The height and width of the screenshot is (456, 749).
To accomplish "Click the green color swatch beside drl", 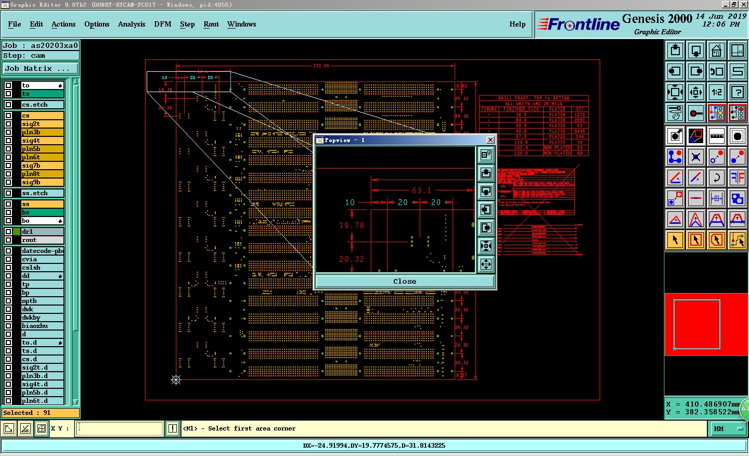I will (x=17, y=232).
